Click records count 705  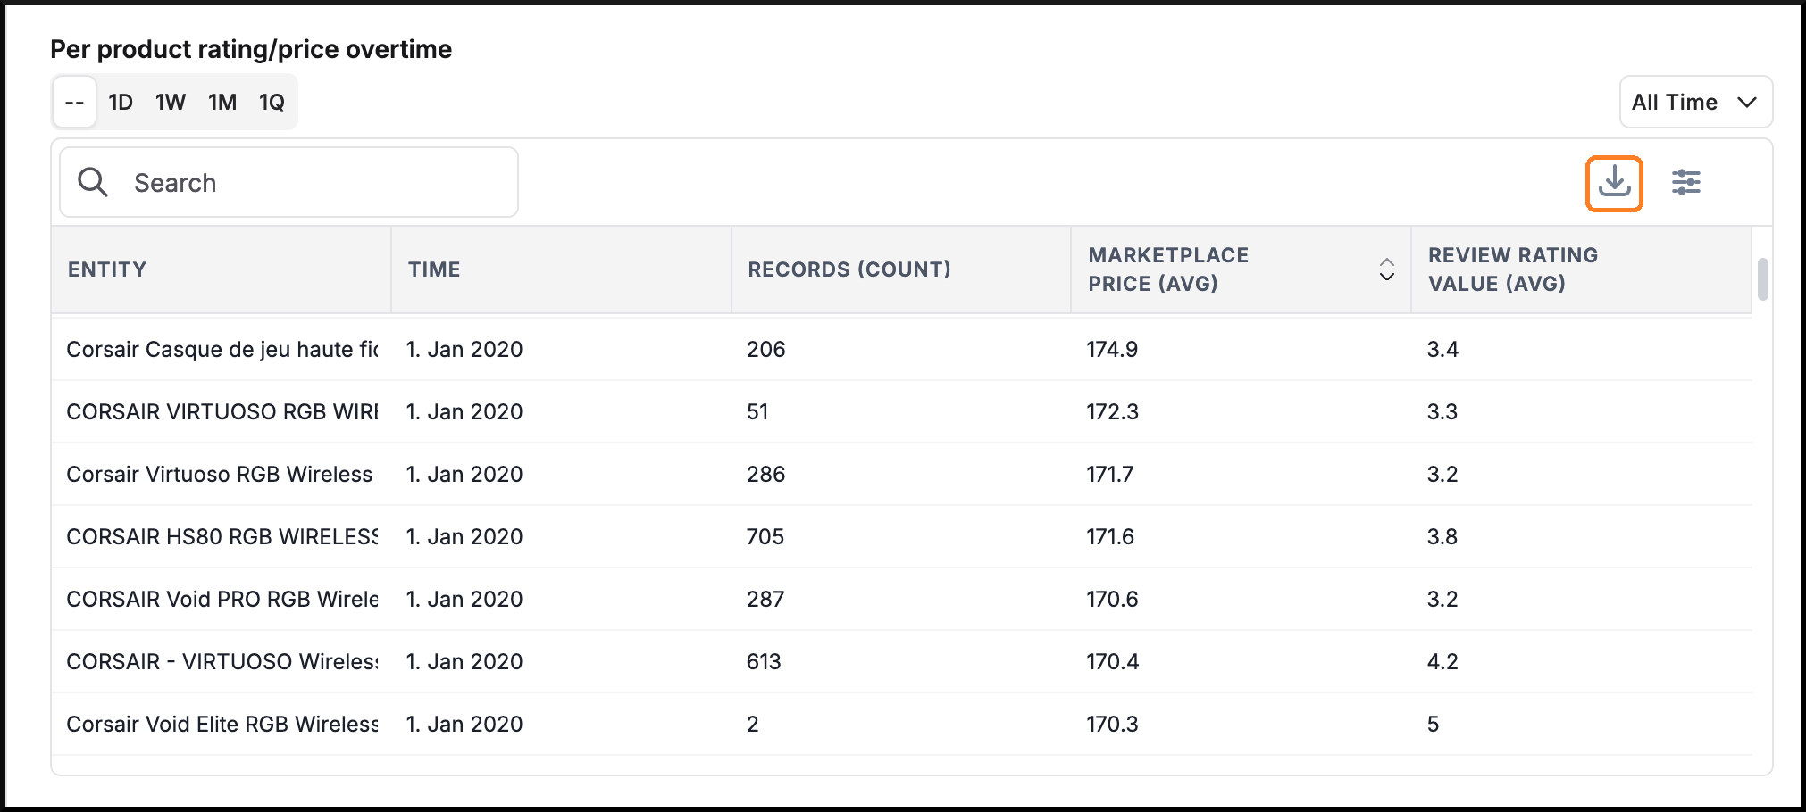tap(765, 536)
